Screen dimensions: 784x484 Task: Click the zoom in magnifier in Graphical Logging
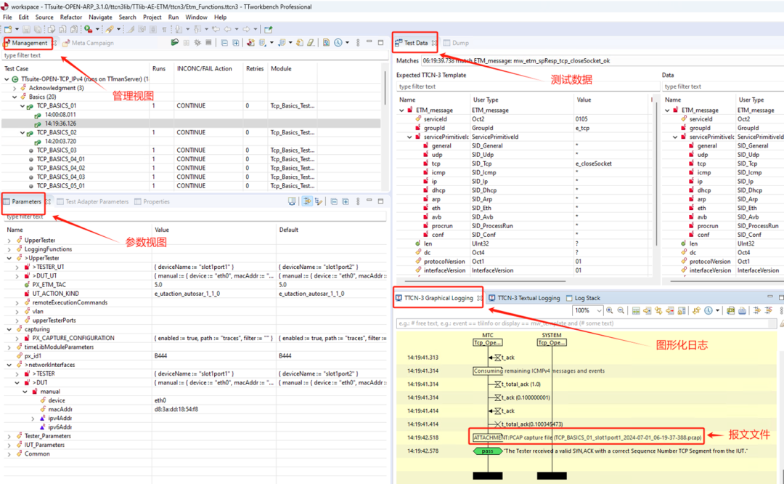point(608,310)
